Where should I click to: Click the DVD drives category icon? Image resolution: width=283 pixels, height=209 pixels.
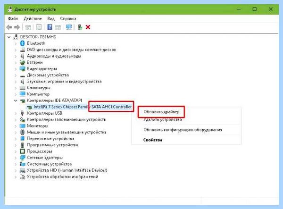point(22,50)
